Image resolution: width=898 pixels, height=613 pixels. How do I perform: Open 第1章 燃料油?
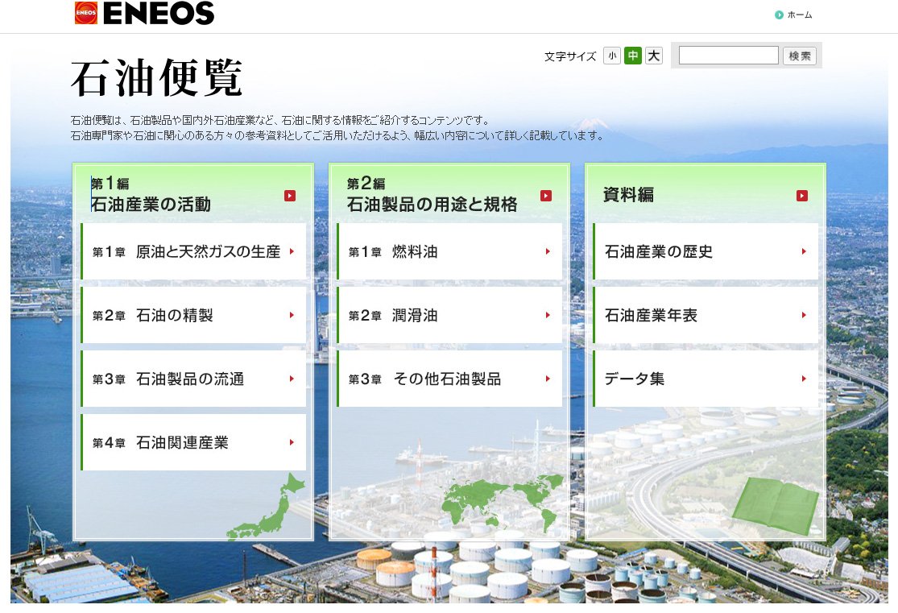pyautogui.click(x=449, y=251)
